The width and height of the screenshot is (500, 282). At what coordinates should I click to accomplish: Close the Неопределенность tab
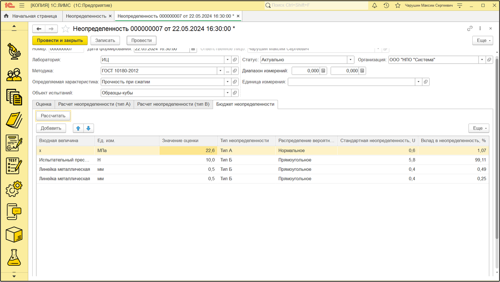[110, 16]
